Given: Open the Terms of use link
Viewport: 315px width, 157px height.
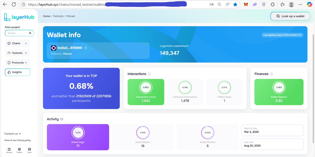Looking at the screenshot, I should point(10,140).
